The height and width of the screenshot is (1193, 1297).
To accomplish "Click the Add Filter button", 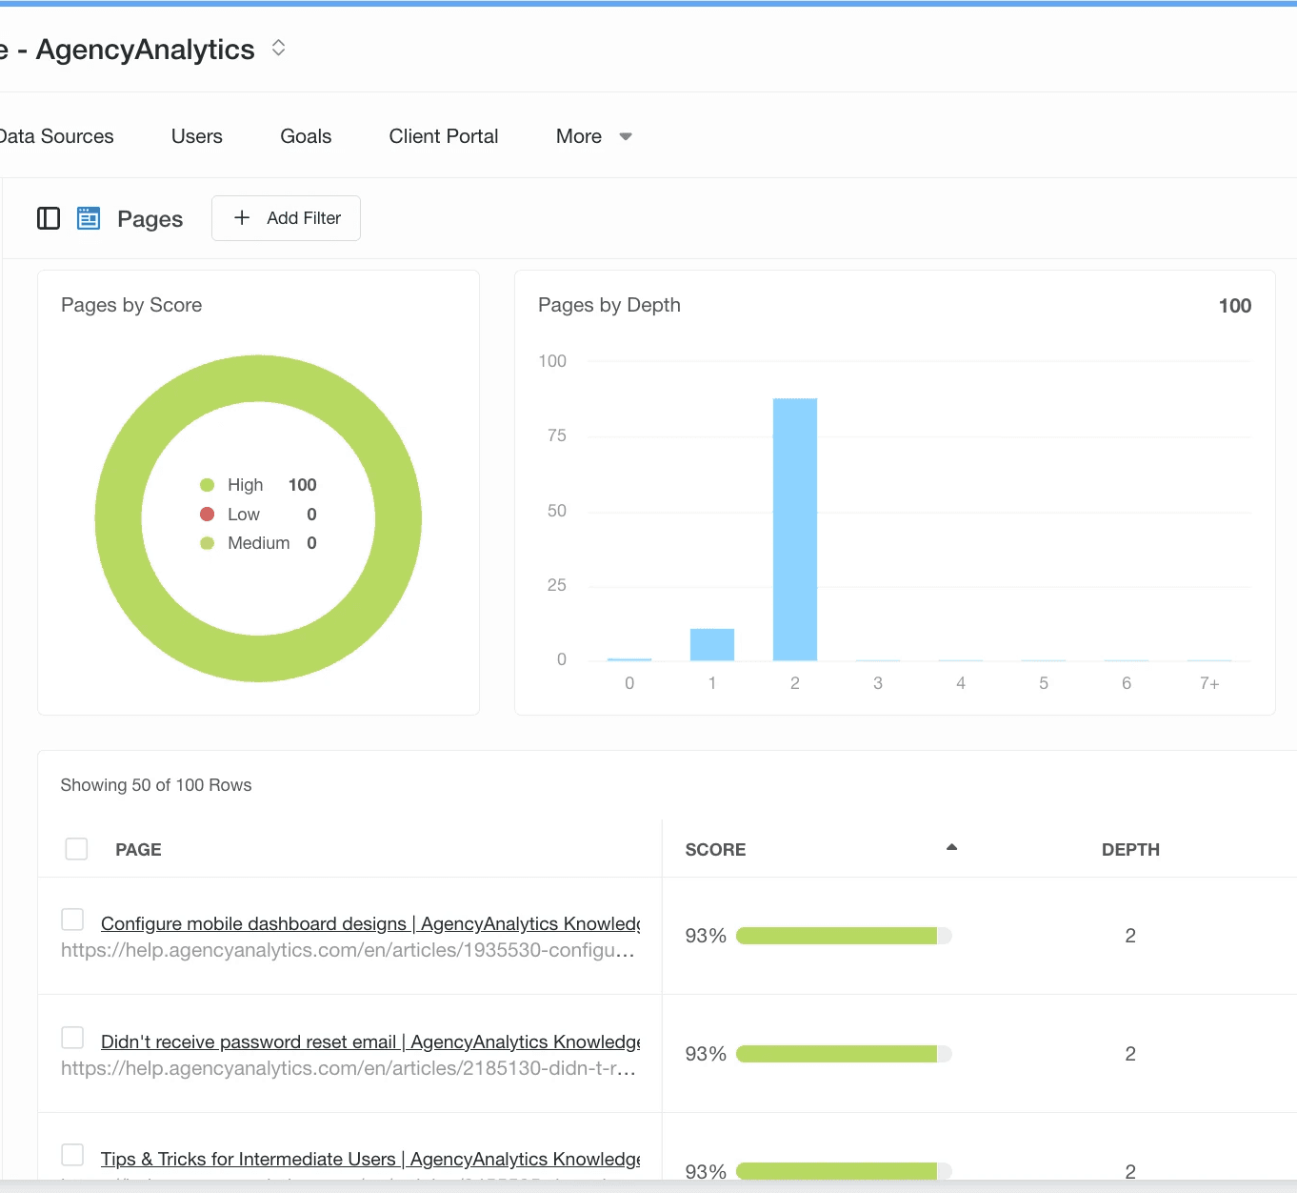I will point(286,218).
